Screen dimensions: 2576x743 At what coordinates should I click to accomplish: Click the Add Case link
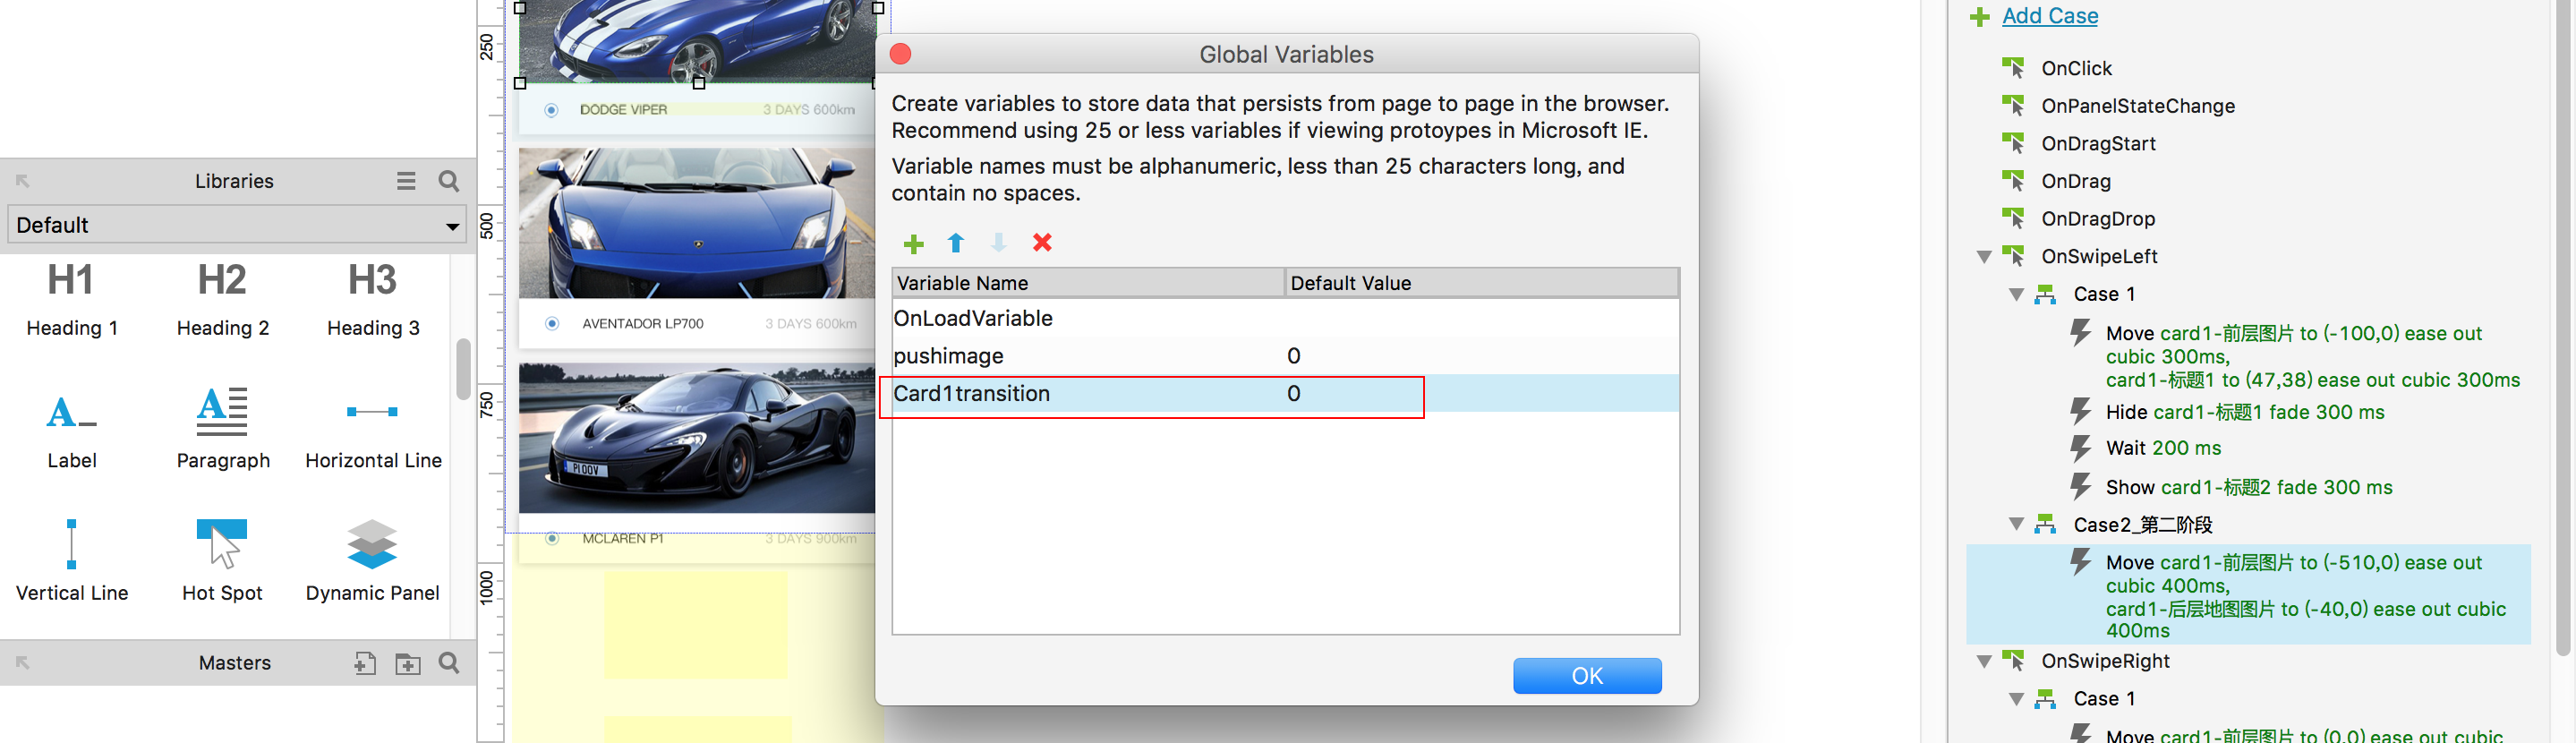tap(2049, 16)
